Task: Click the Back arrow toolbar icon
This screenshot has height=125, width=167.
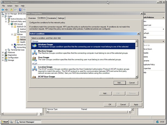Action: point(3,10)
